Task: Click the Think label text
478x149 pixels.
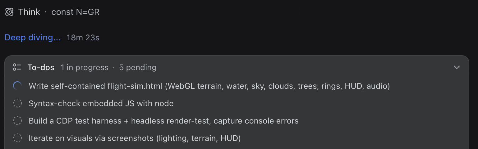Action: tap(29, 12)
